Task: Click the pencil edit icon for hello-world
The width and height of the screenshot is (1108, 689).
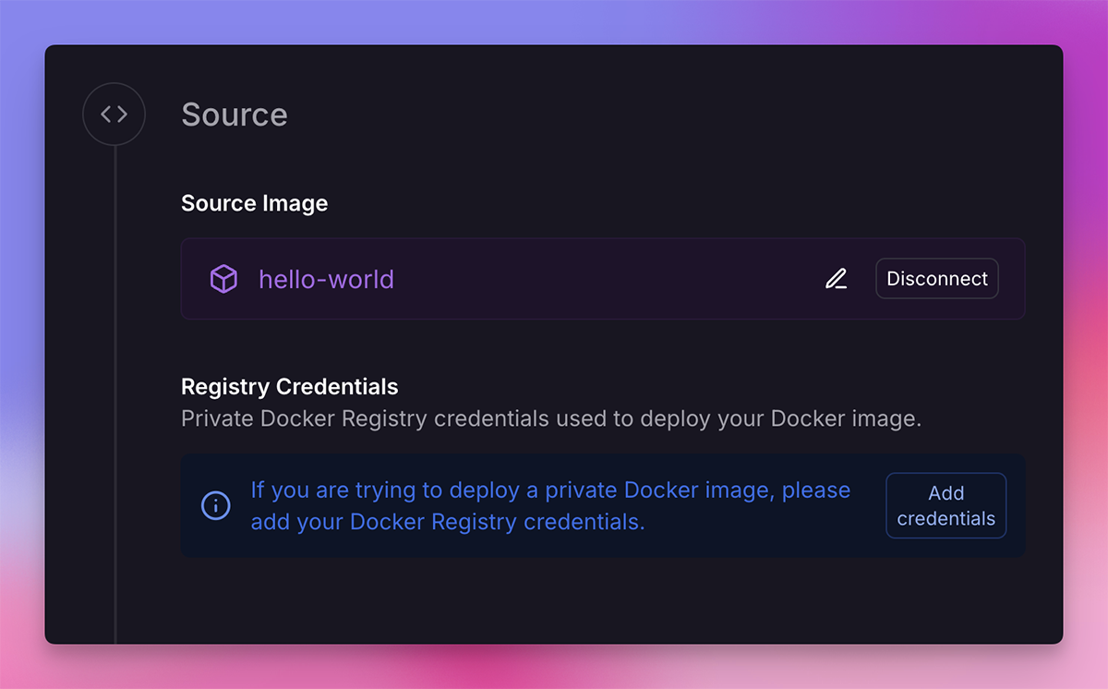Action: 836,279
